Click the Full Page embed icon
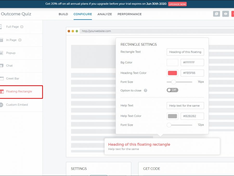Image resolution: width=234 pixels, height=176 pixels. point(1,27)
